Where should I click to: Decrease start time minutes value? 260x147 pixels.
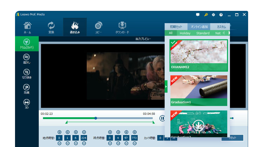(67, 143)
